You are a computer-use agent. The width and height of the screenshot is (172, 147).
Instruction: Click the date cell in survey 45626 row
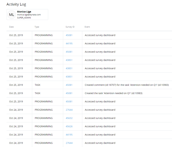pyautogui.click(x=16, y=126)
